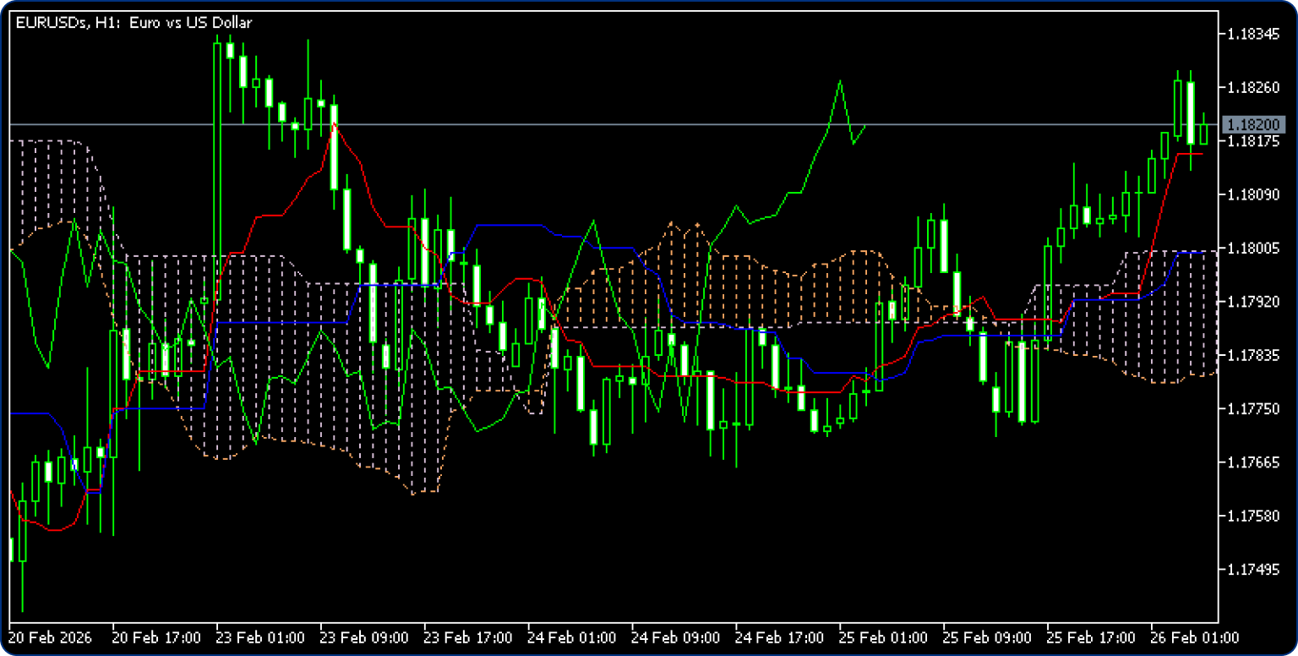Click the highlighted 1.18200 current price tag
The image size is (1298, 656).
point(1252,124)
